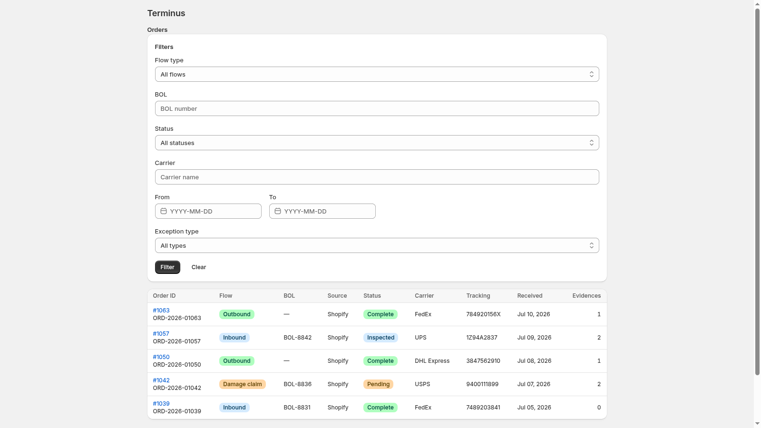Open order #1063 link

(161, 311)
